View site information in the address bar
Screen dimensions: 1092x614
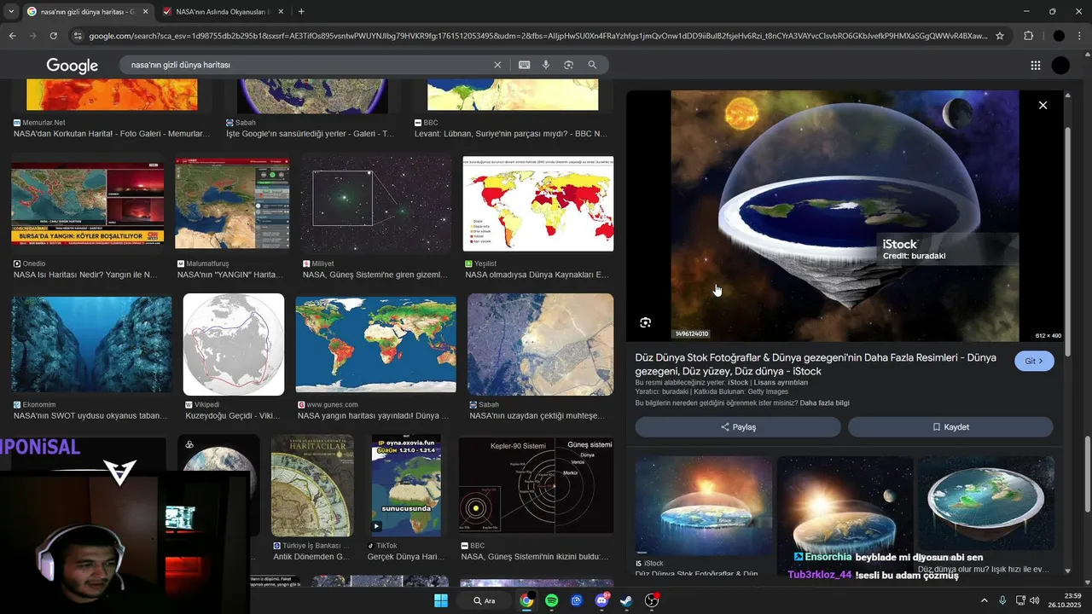[78, 36]
